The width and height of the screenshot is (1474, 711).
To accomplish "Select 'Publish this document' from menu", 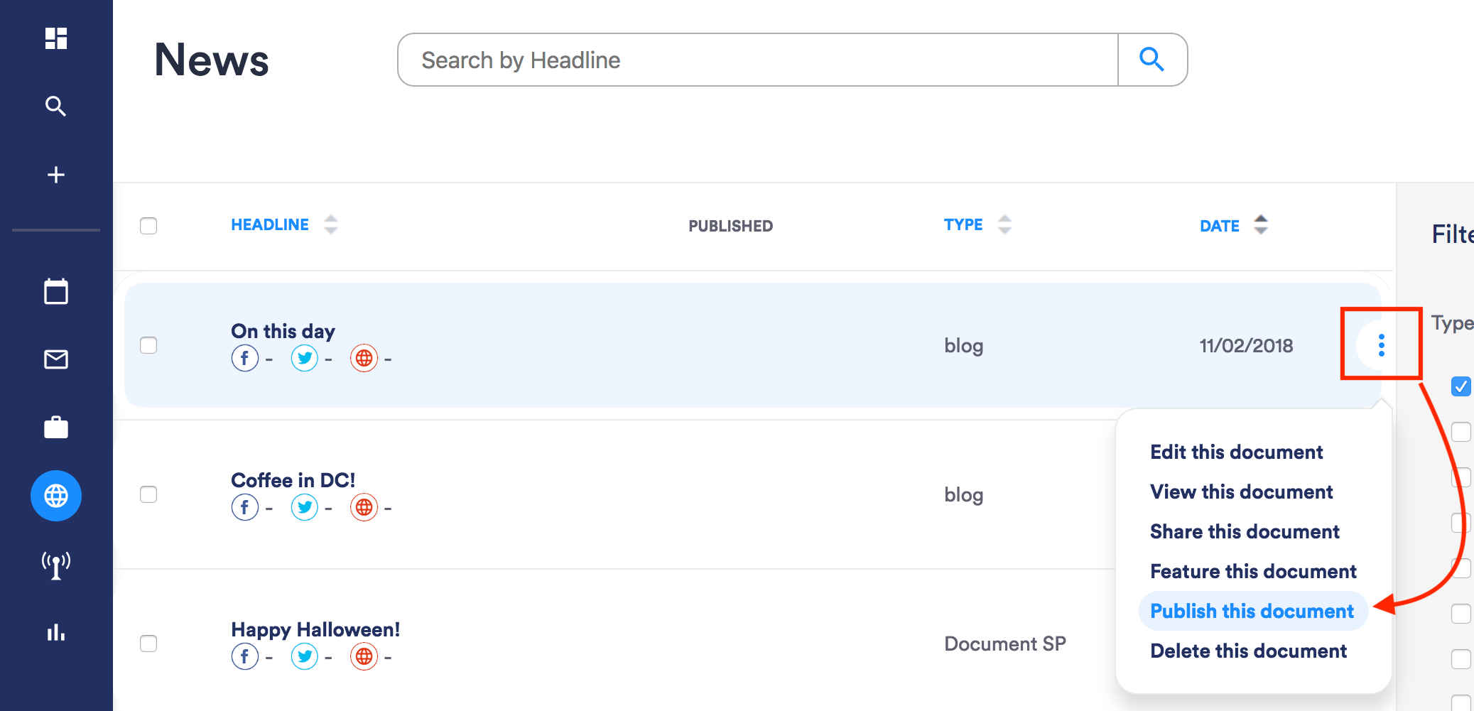I will pyautogui.click(x=1252, y=611).
